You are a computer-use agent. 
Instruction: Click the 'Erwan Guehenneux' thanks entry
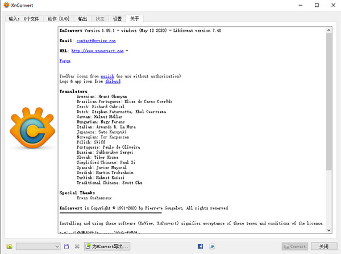pyautogui.click(x=94, y=198)
